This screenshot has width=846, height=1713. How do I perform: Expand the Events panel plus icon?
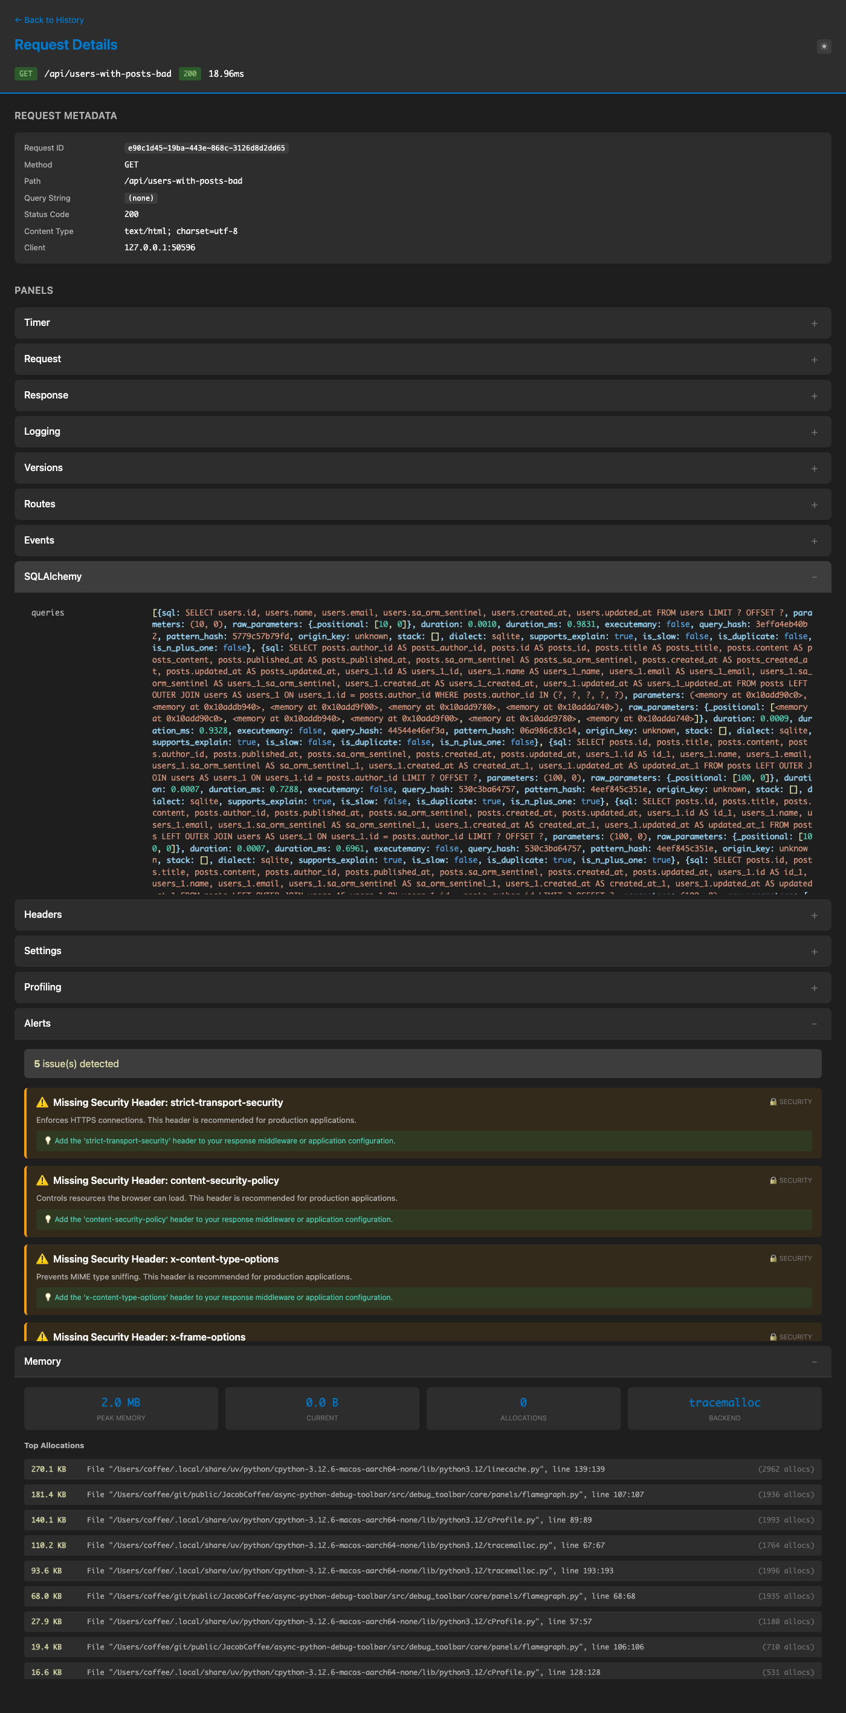pos(813,541)
